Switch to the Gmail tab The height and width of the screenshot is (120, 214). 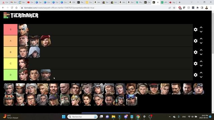(x=13, y=2)
